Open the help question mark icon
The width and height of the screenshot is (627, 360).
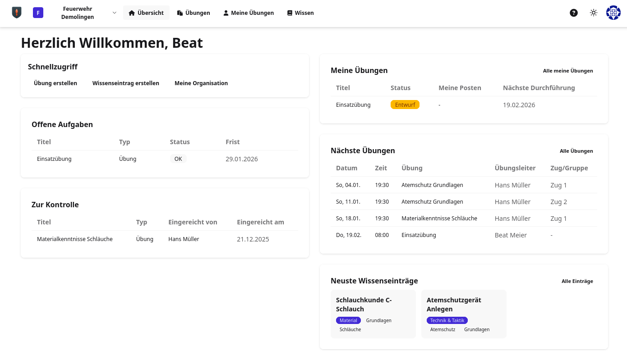point(573,13)
